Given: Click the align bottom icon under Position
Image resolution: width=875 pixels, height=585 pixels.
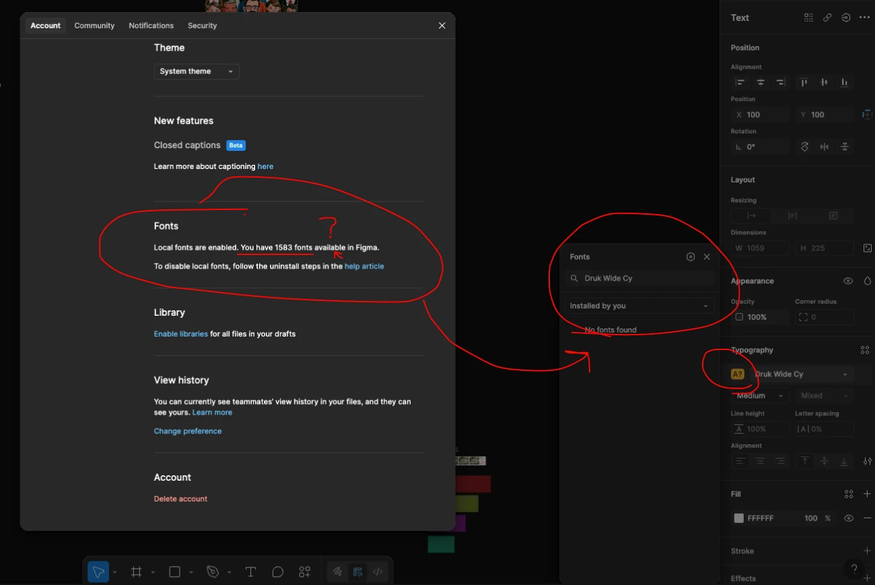Looking at the screenshot, I should coord(844,82).
